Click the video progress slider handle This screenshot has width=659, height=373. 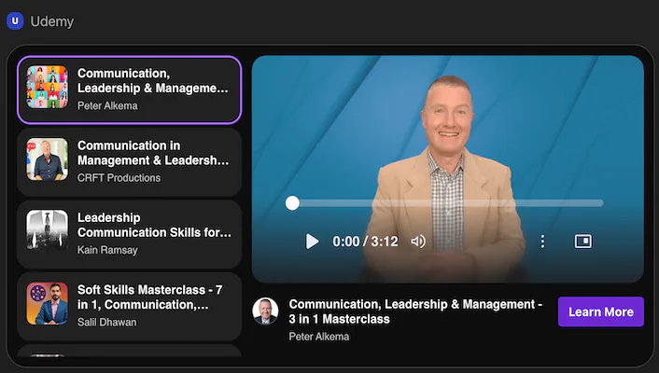click(x=292, y=203)
